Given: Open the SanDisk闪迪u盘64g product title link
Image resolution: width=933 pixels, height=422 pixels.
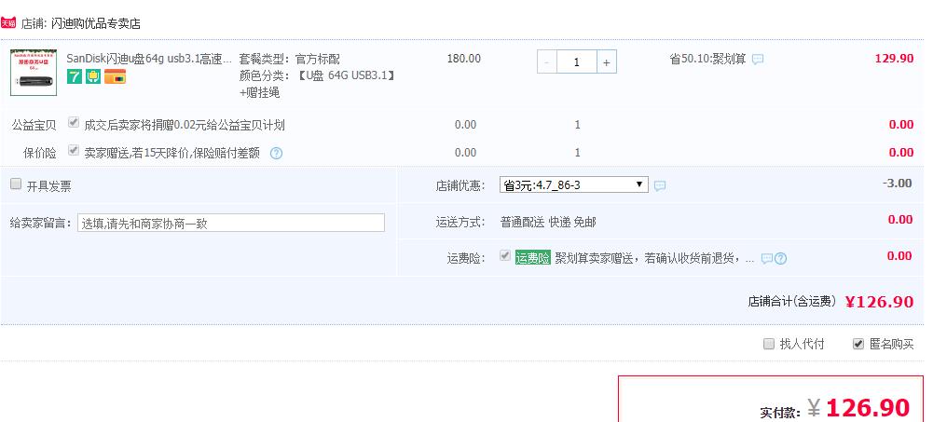Looking at the screenshot, I should click(149, 59).
